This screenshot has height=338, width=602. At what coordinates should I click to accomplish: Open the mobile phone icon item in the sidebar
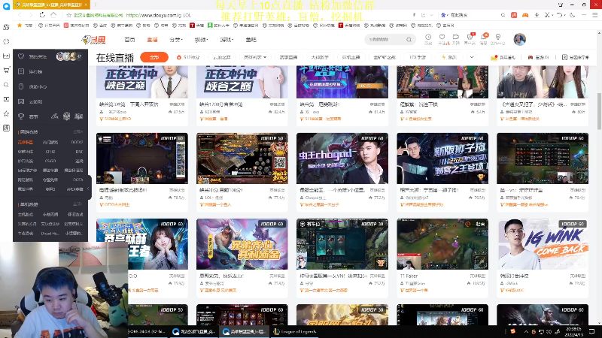(21, 86)
